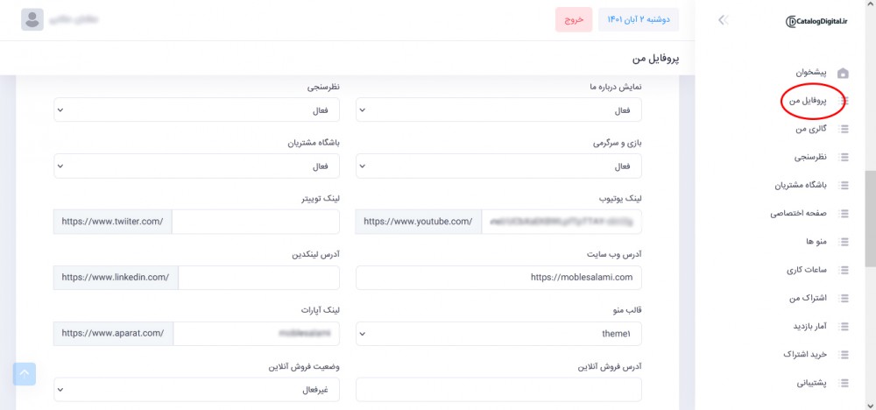Click the user avatar icon

point(32,19)
